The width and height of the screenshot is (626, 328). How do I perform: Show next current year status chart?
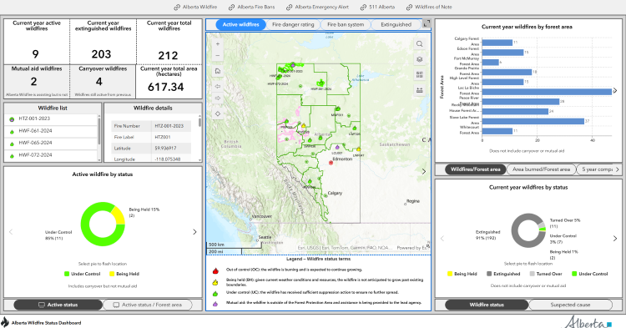click(x=615, y=238)
